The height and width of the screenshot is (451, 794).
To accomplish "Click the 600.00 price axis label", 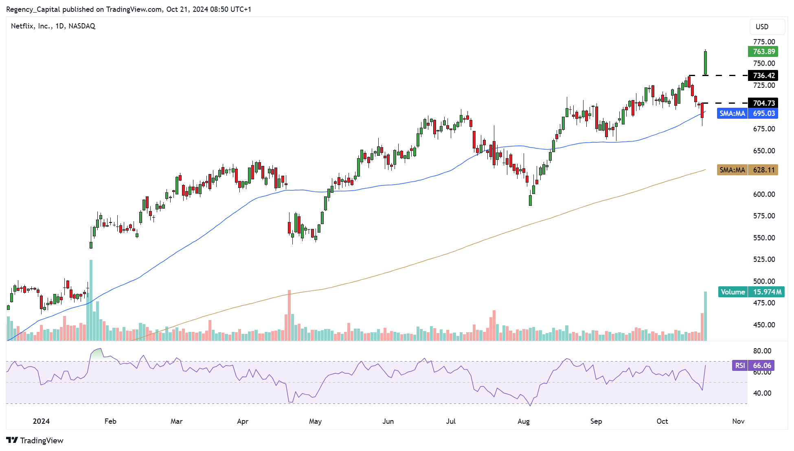I will click(x=764, y=194).
